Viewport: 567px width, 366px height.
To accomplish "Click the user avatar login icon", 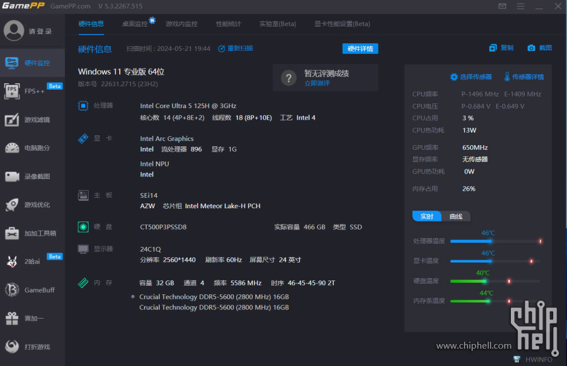I will [14, 30].
